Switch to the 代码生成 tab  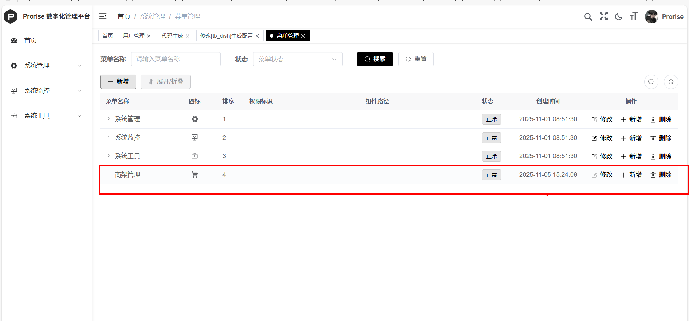click(172, 36)
